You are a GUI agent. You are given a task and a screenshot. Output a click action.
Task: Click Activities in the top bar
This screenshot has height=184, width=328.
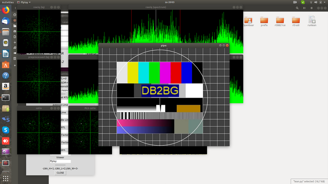pyautogui.click(x=8, y=2)
